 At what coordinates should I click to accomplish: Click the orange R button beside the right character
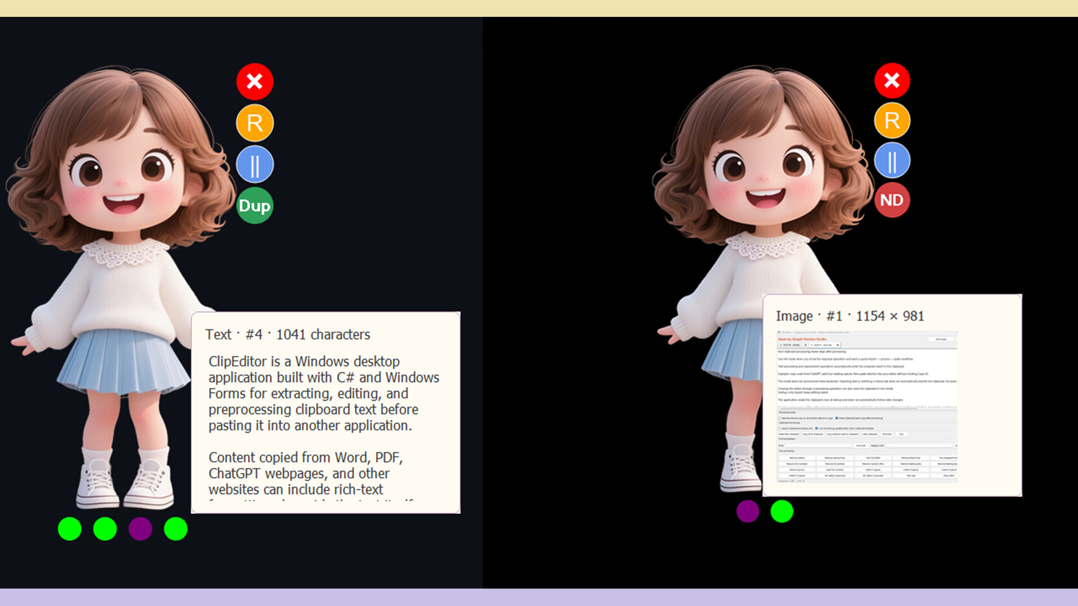point(892,121)
